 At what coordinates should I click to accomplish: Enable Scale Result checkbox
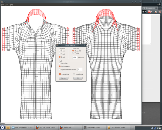point(74,74)
